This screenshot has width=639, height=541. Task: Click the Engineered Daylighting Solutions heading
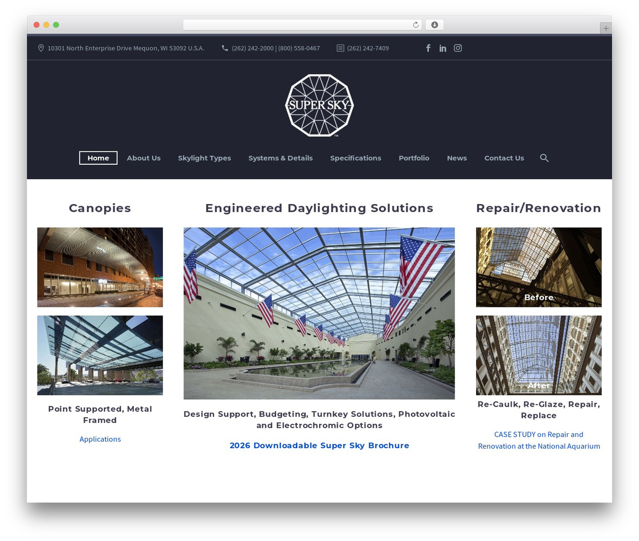[x=319, y=208]
